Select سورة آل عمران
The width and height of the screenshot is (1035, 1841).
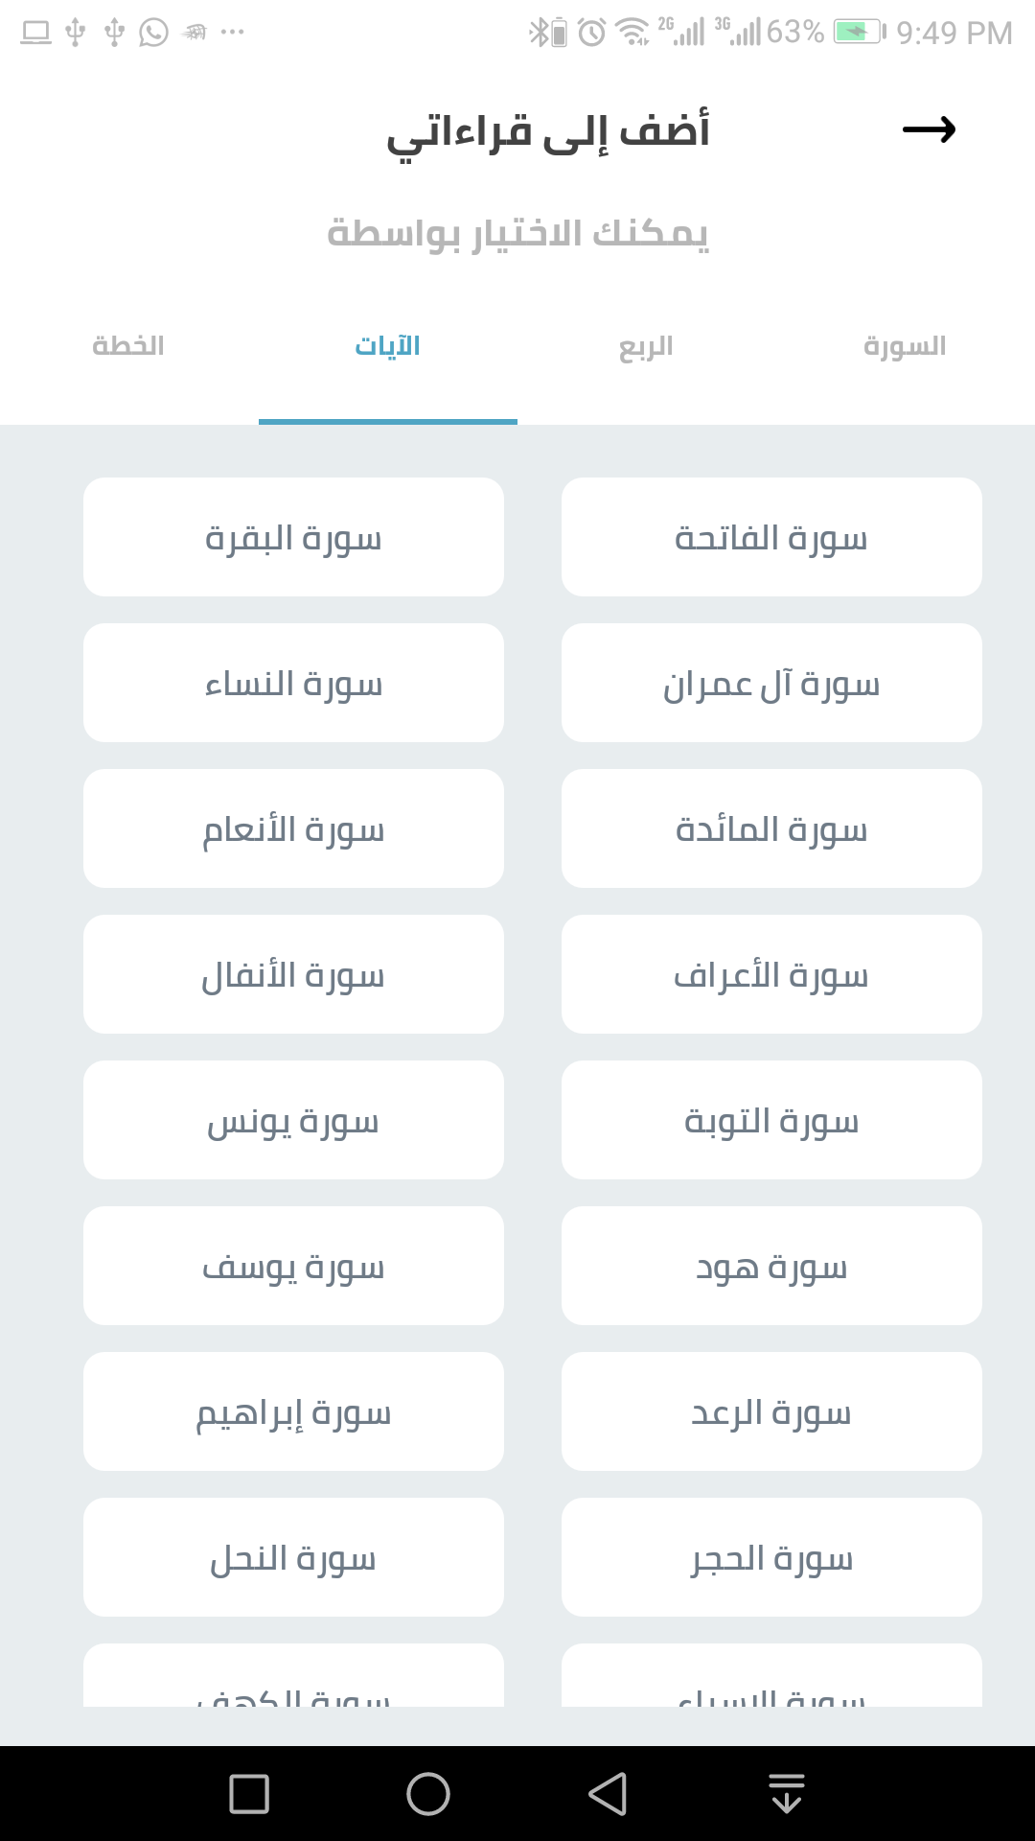tap(771, 683)
